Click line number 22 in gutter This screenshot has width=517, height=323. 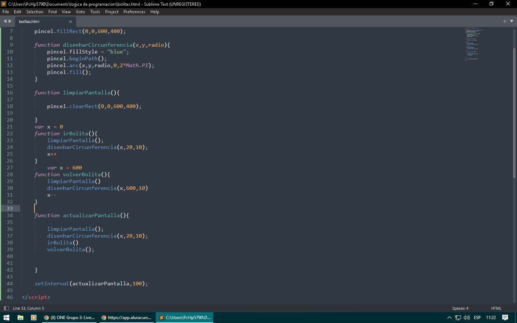click(x=10, y=134)
